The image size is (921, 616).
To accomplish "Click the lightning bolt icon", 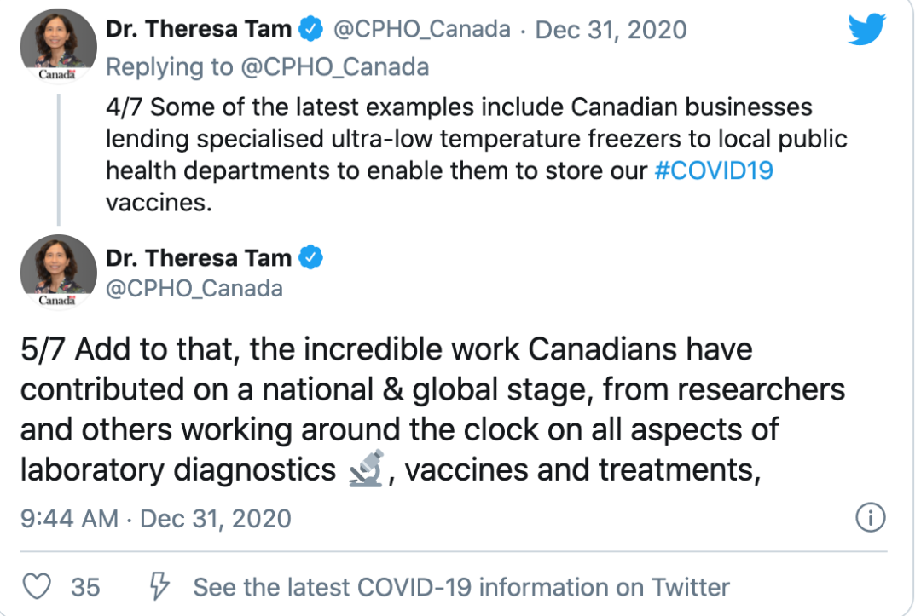I will tap(159, 586).
